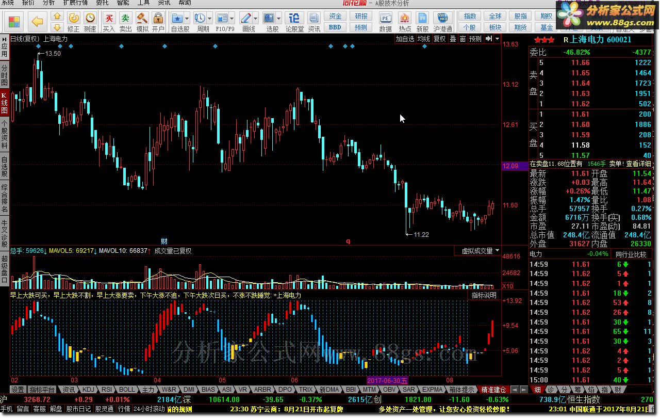Toggle the 窗 window option
Screen dimensions: 660x418
(463, 39)
